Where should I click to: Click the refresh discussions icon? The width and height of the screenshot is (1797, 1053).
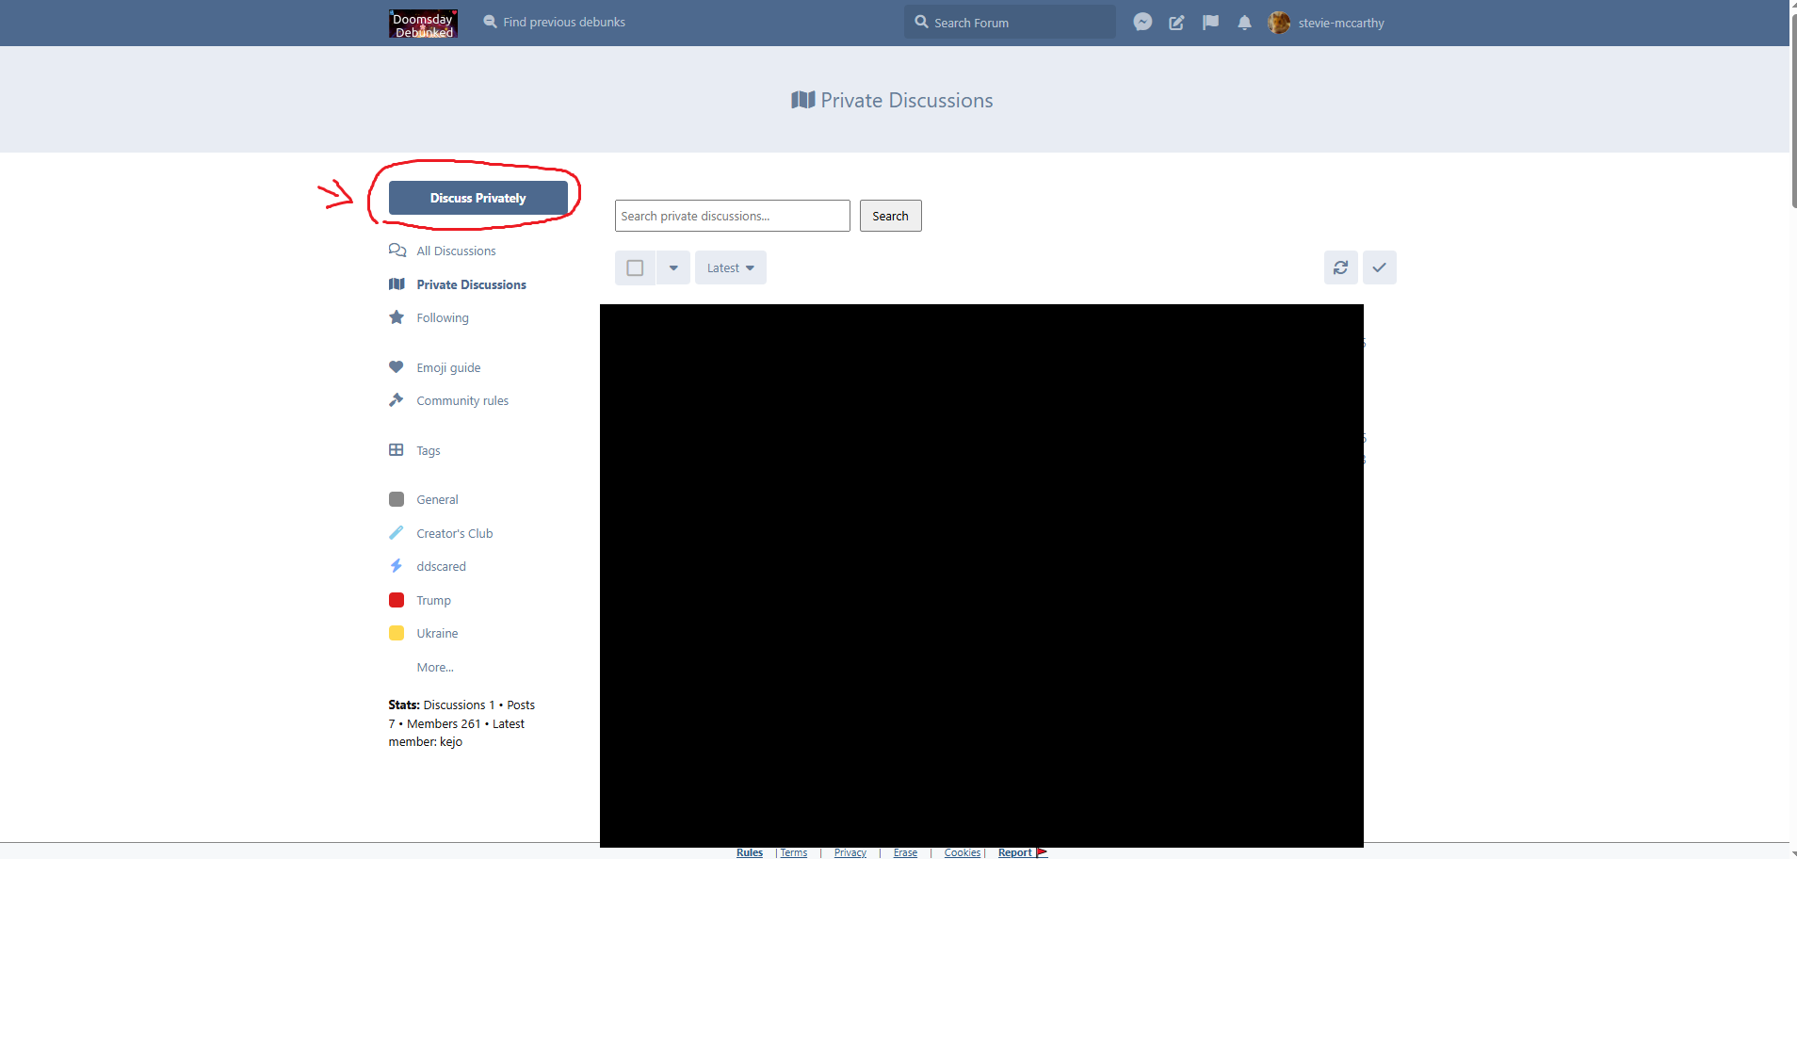pos(1340,267)
